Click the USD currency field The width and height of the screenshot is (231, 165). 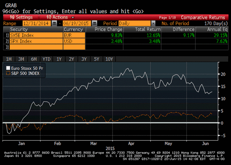tap(74, 41)
